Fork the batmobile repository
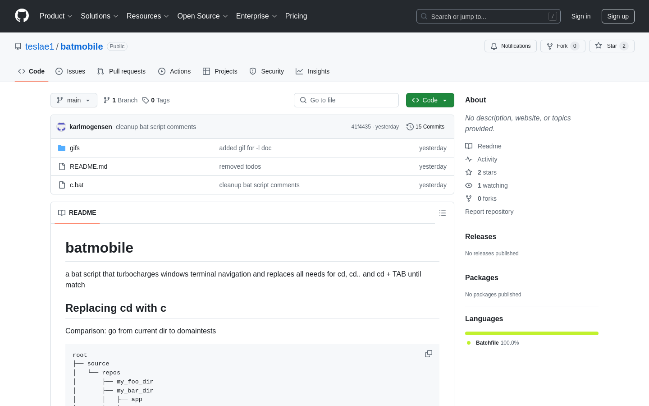The image size is (649, 406). click(x=562, y=46)
